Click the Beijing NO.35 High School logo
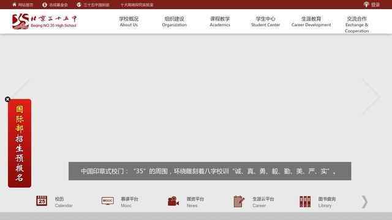The height and width of the screenshot is (220, 392). (45, 21)
